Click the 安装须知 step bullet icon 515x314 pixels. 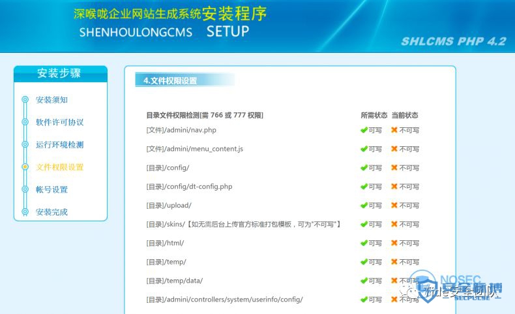point(25,99)
